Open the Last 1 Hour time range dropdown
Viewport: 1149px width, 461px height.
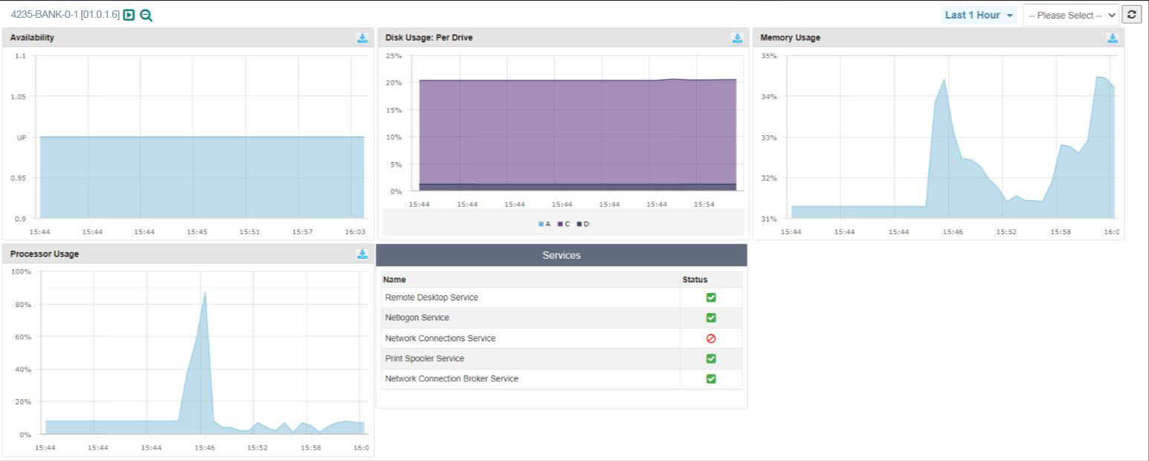point(979,15)
